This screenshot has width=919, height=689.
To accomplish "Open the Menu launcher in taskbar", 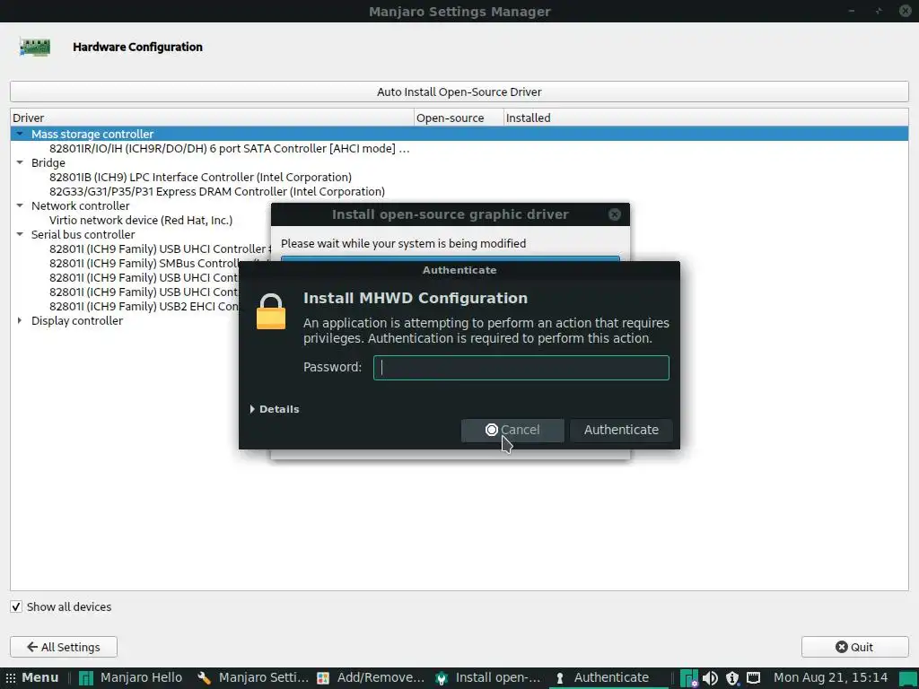I will (x=32, y=678).
